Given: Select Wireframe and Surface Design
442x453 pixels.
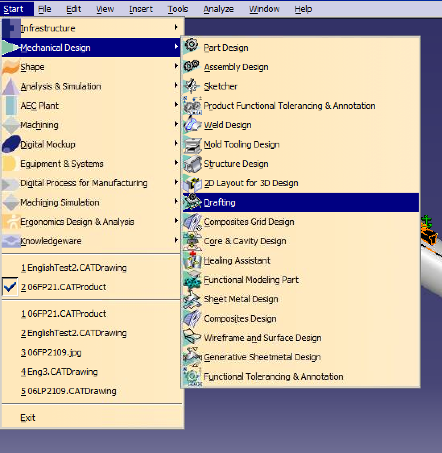Looking at the screenshot, I should tap(263, 338).
